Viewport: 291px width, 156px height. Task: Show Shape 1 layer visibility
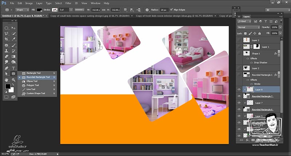coord(239,53)
